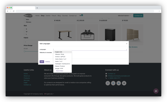Close the Add Languages dialog
The image size is (167, 102).
click(127, 44)
